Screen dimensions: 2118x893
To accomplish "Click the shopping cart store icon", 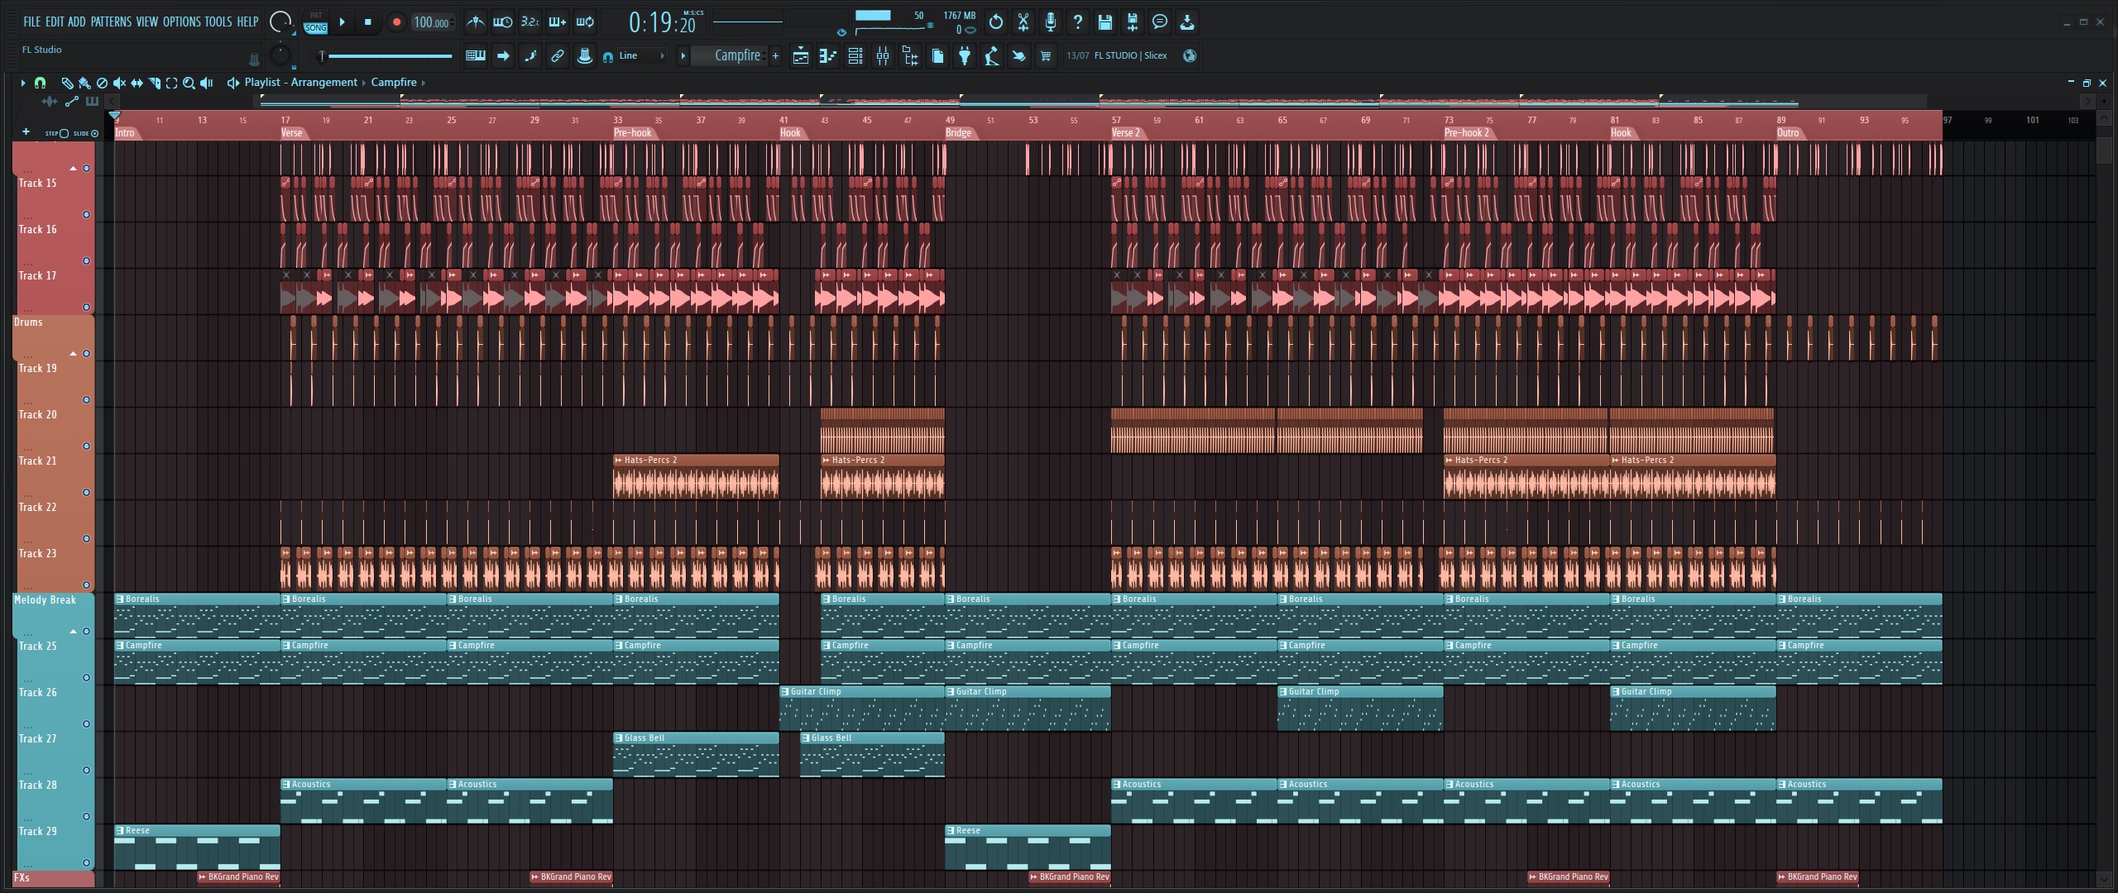I will coord(1047,55).
